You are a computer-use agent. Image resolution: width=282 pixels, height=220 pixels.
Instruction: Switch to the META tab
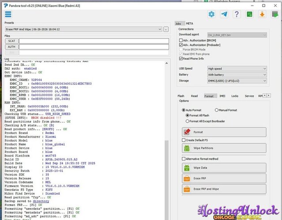(189, 23)
